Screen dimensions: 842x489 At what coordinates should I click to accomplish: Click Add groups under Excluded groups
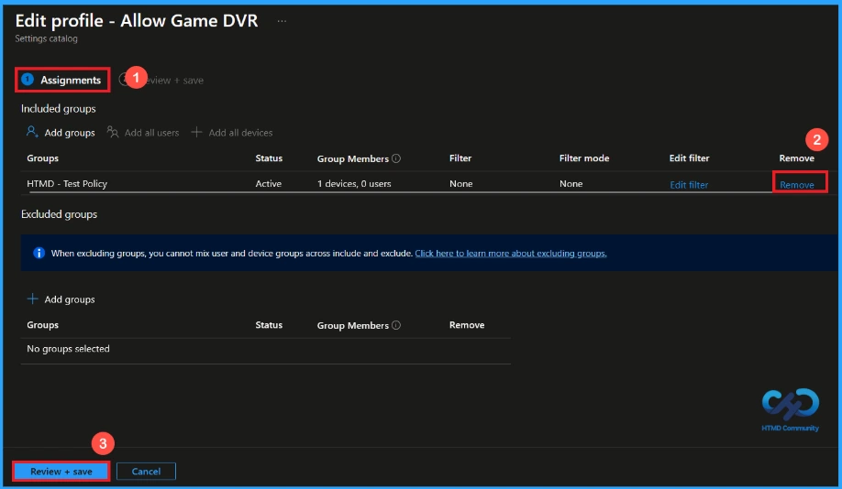pyautogui.click(x=61, y=299)
